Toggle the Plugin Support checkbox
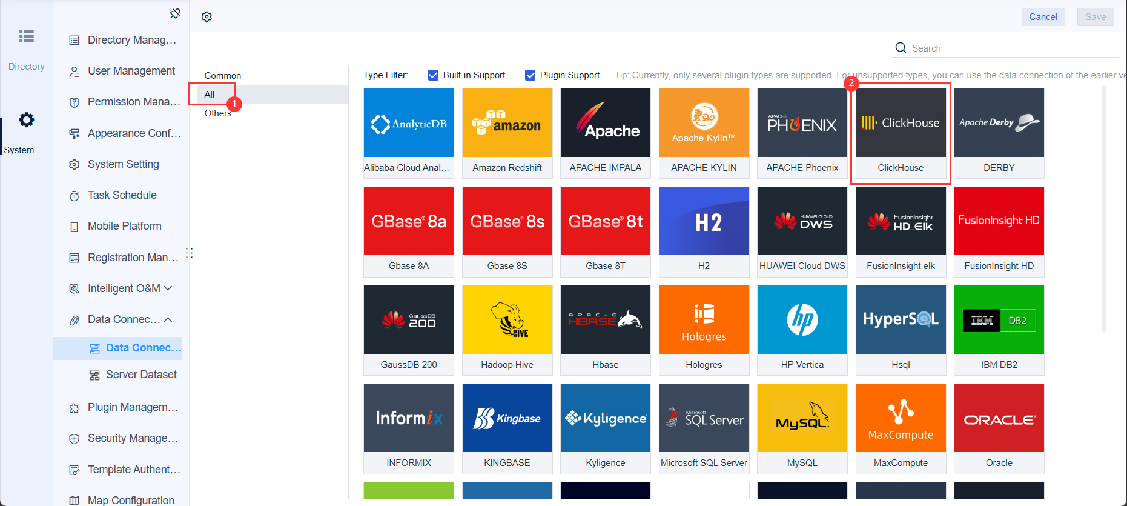 [530, 75]
